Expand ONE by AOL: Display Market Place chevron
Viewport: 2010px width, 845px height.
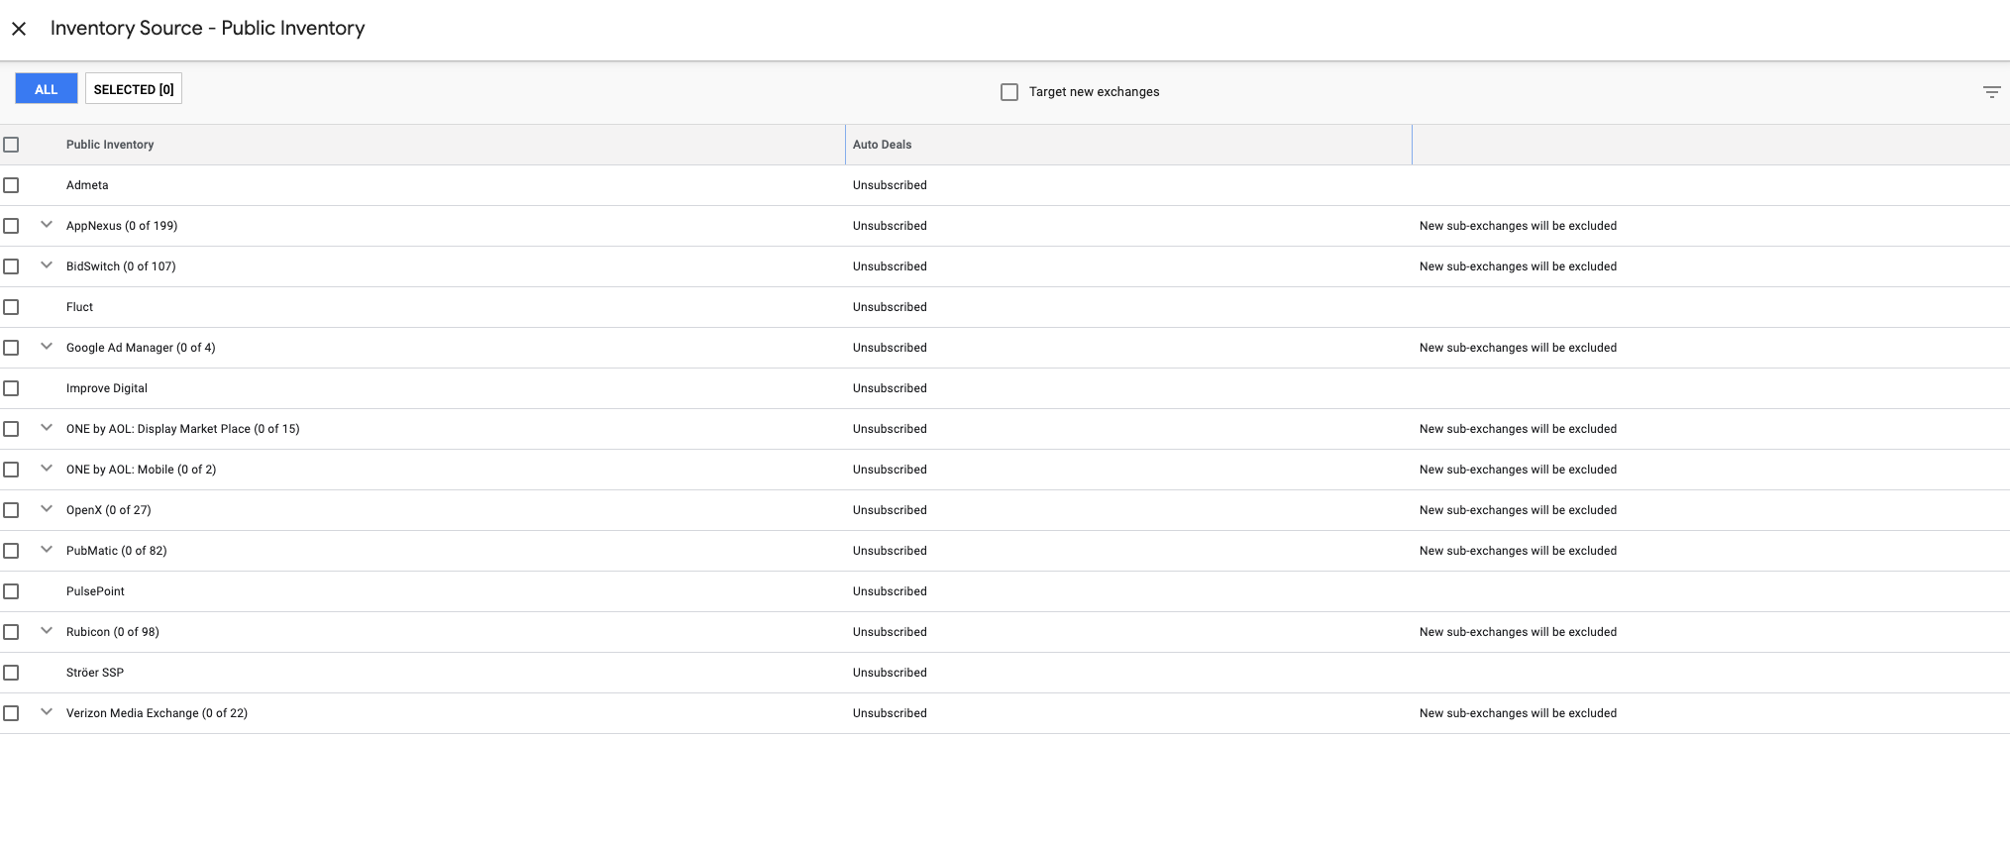click(x=47, y=428)
